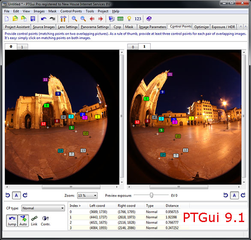
Task: Click the 123 numbering toolbar icon
Action: tap(138, 19)
